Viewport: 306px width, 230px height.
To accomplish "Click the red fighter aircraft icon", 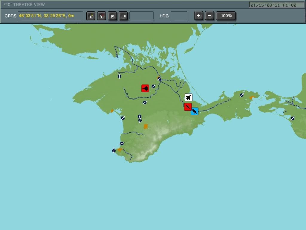I will tap(145, 88).
